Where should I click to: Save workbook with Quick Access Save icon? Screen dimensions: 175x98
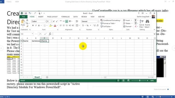26,13
